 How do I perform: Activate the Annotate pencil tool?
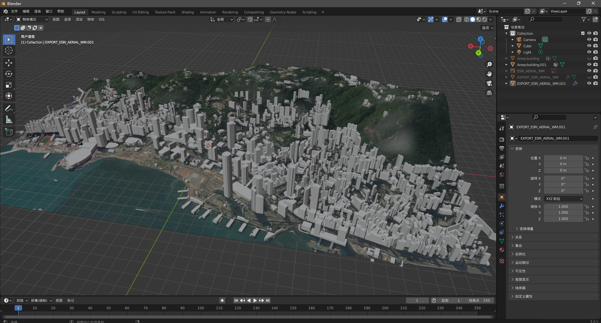[x=9, y=109]
